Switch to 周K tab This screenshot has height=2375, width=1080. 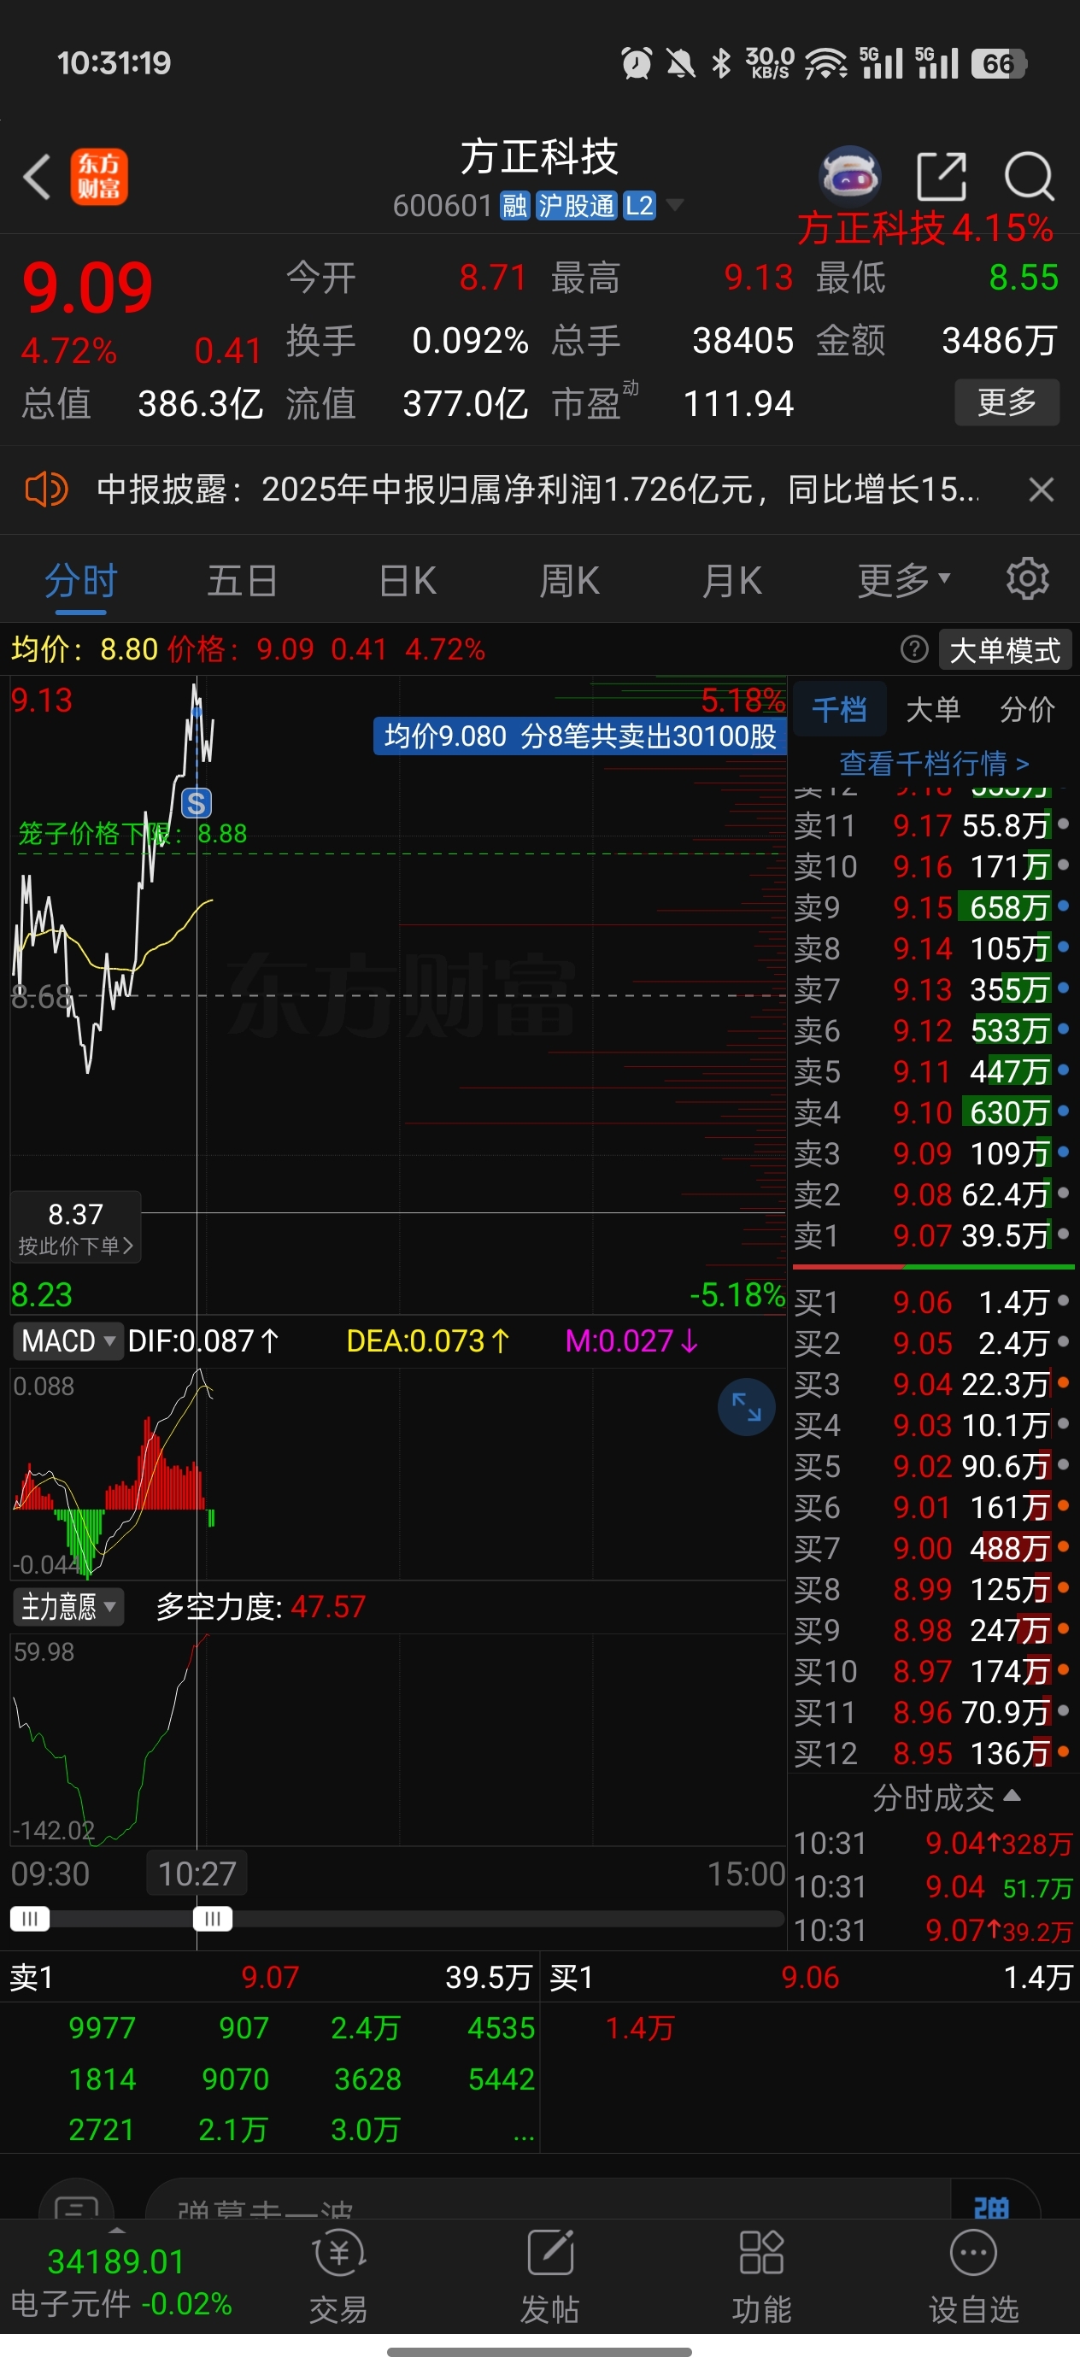click(x=569, y=581)
